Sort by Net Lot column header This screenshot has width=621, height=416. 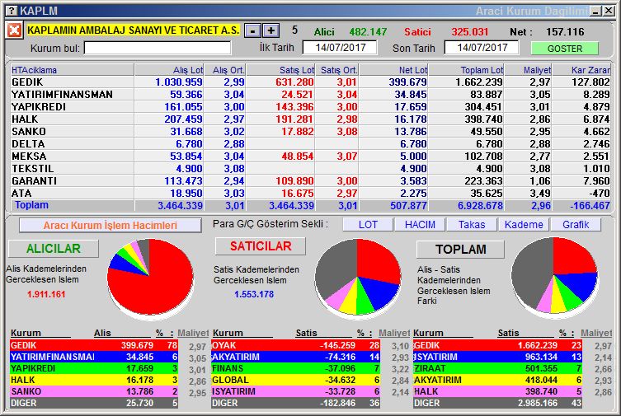393,70
